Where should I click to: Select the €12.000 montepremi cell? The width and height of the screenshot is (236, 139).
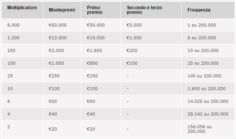(x=58, y=38)
